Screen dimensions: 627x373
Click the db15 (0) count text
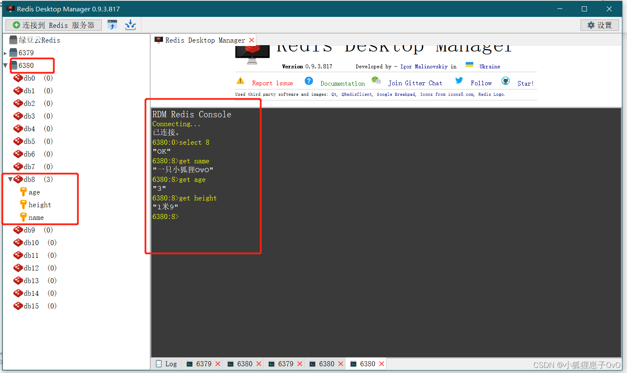pyautogui.click(x=52, y=306)
